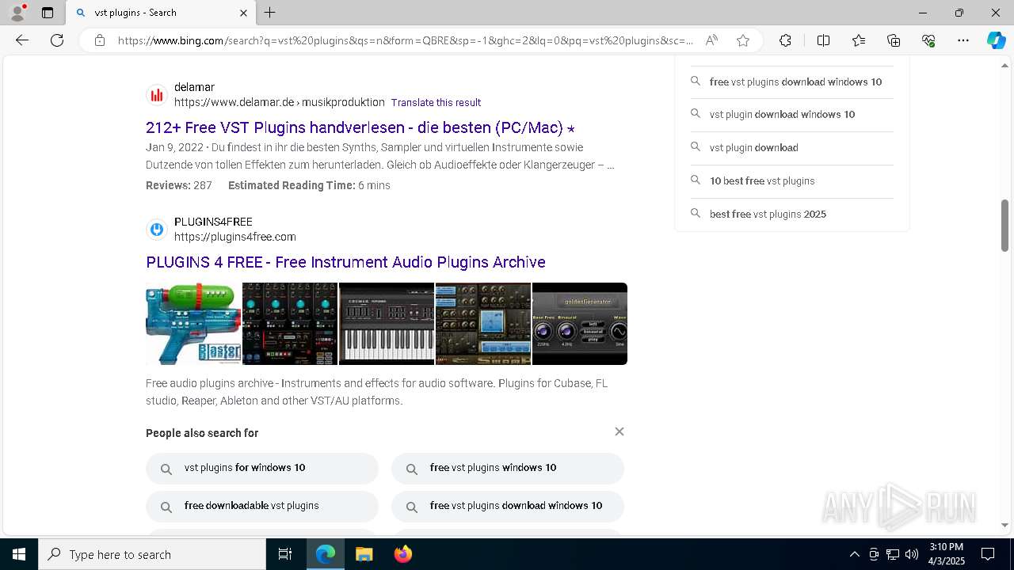The image size is (1014, 570).
Task: Open the volume control tray icon
Action: (x=912, y=554)
